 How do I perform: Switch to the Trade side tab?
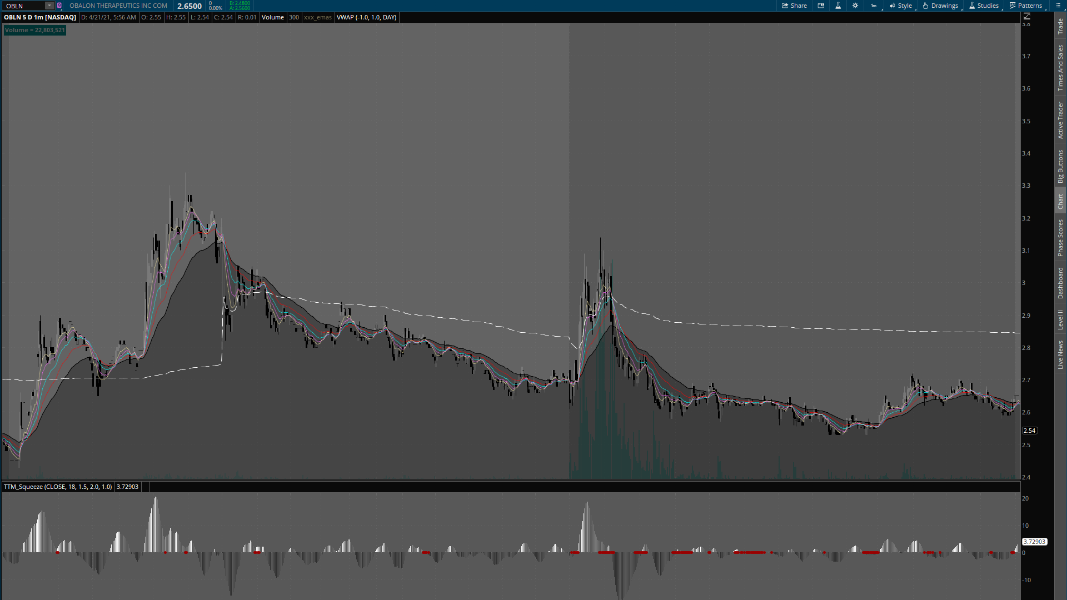(x=1060, y=26)
